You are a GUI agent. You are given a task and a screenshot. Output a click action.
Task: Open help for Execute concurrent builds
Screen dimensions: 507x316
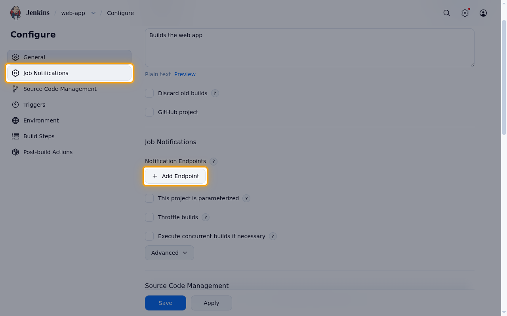click(x=273, y=237)
